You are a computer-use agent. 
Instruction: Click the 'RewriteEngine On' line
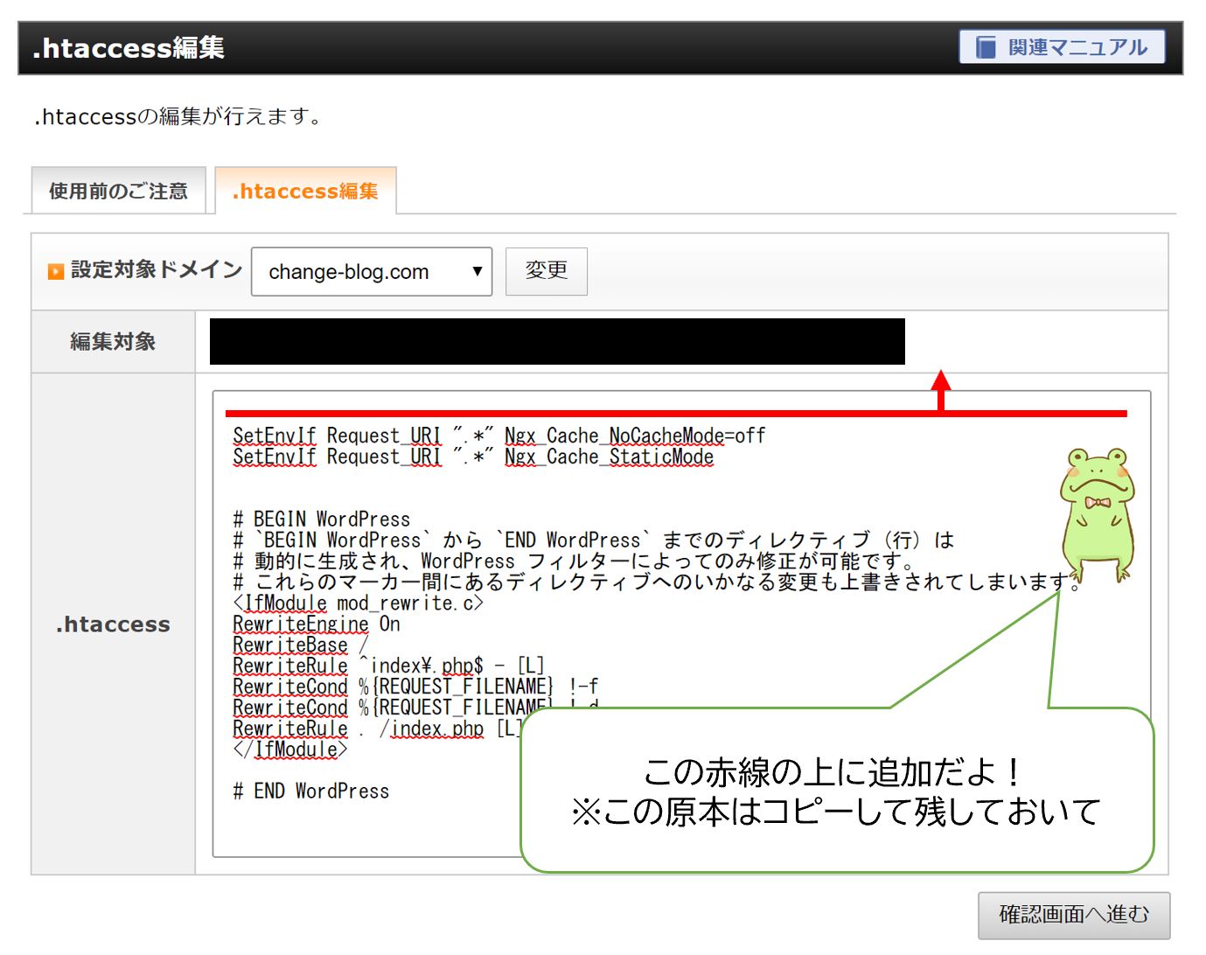coord(316,624)
